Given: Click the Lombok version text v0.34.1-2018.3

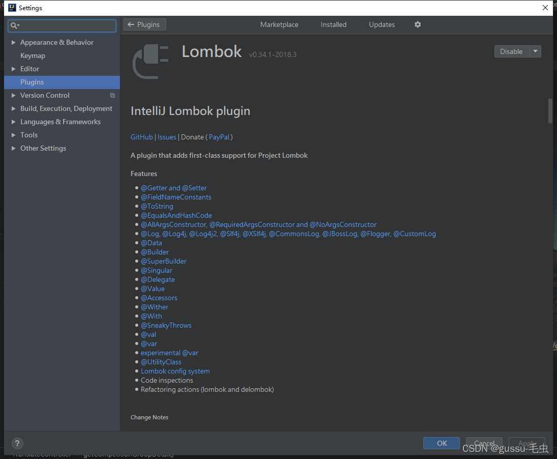Looking at the screenshot, I should point(272,54).
